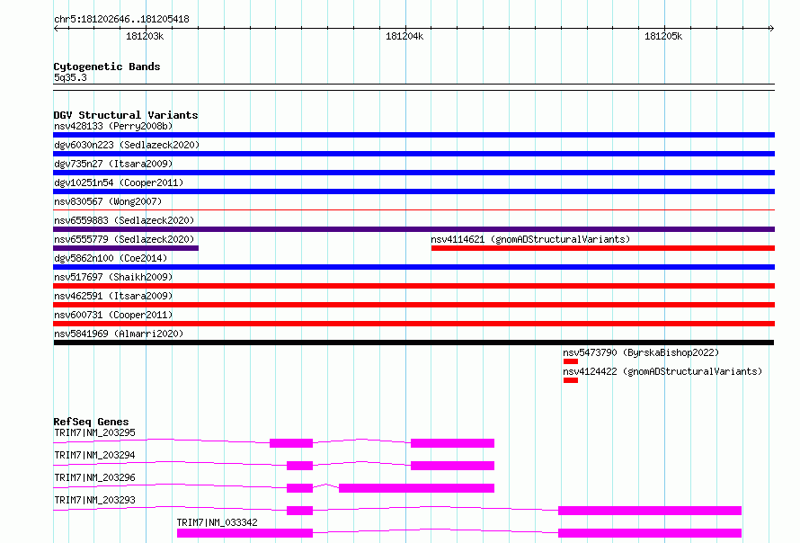The image size is (800, 543).
Task: Click short purple bar under nsv6555779
Action: pos(126,248)
